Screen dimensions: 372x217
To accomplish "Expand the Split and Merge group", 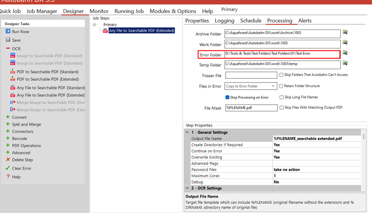I will pyautogui.click(x=8, y=124).
